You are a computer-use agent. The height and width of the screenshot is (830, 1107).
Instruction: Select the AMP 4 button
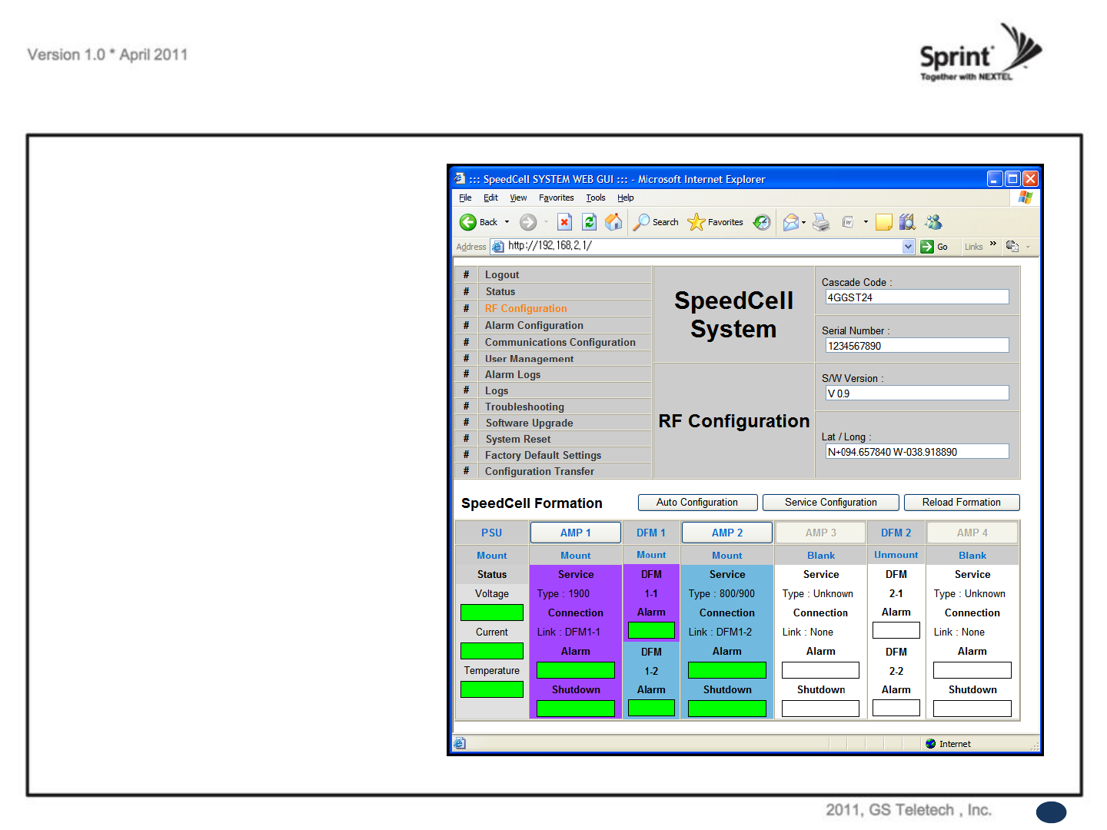(972, 533)
